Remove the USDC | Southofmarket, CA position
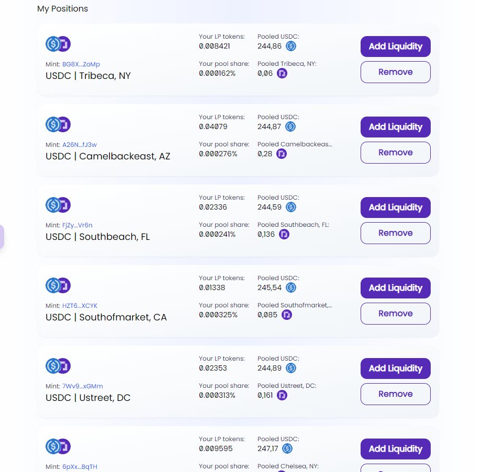The image size is (482, 472). click(x=395, y=314)
